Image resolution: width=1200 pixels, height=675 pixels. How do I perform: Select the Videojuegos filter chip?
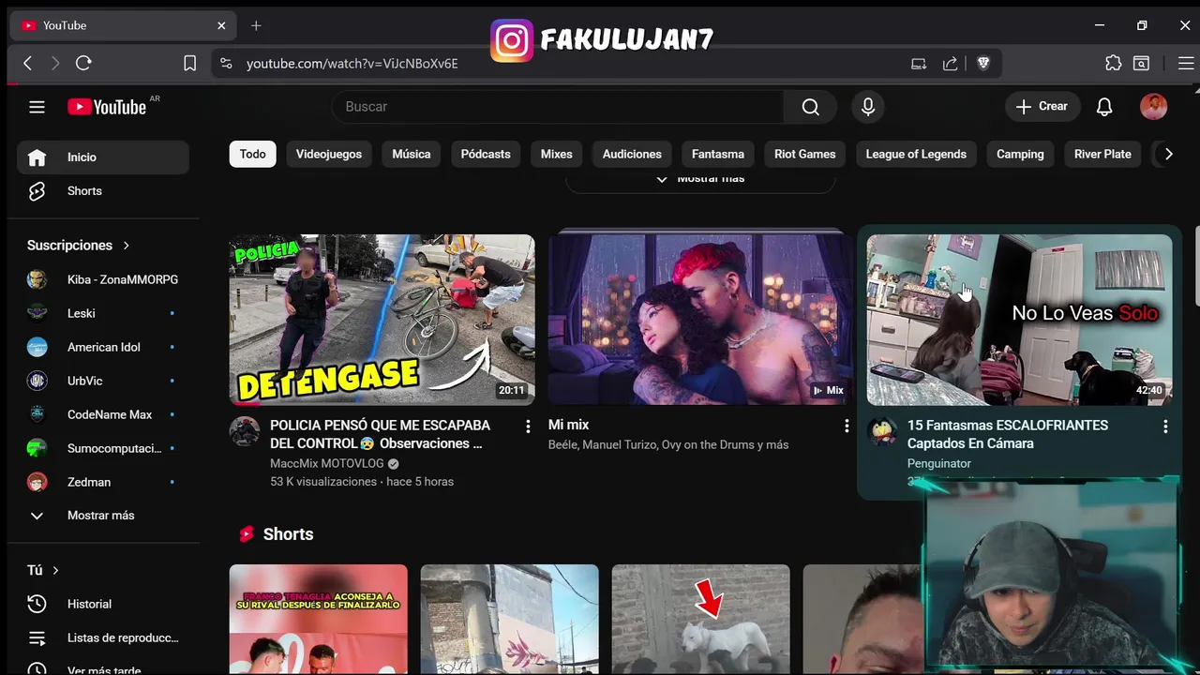coord(329,154)
